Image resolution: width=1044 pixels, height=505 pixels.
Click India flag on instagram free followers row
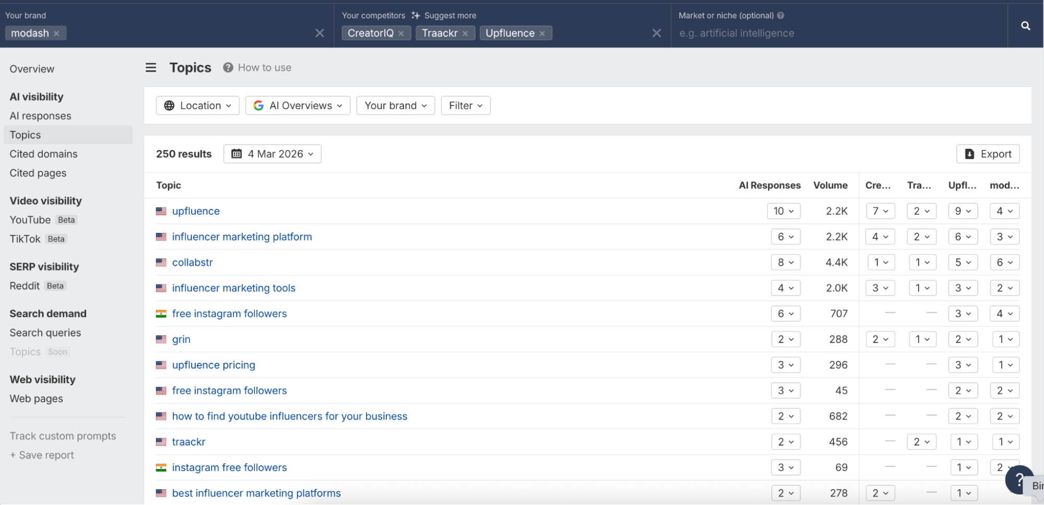coord(161,467)
